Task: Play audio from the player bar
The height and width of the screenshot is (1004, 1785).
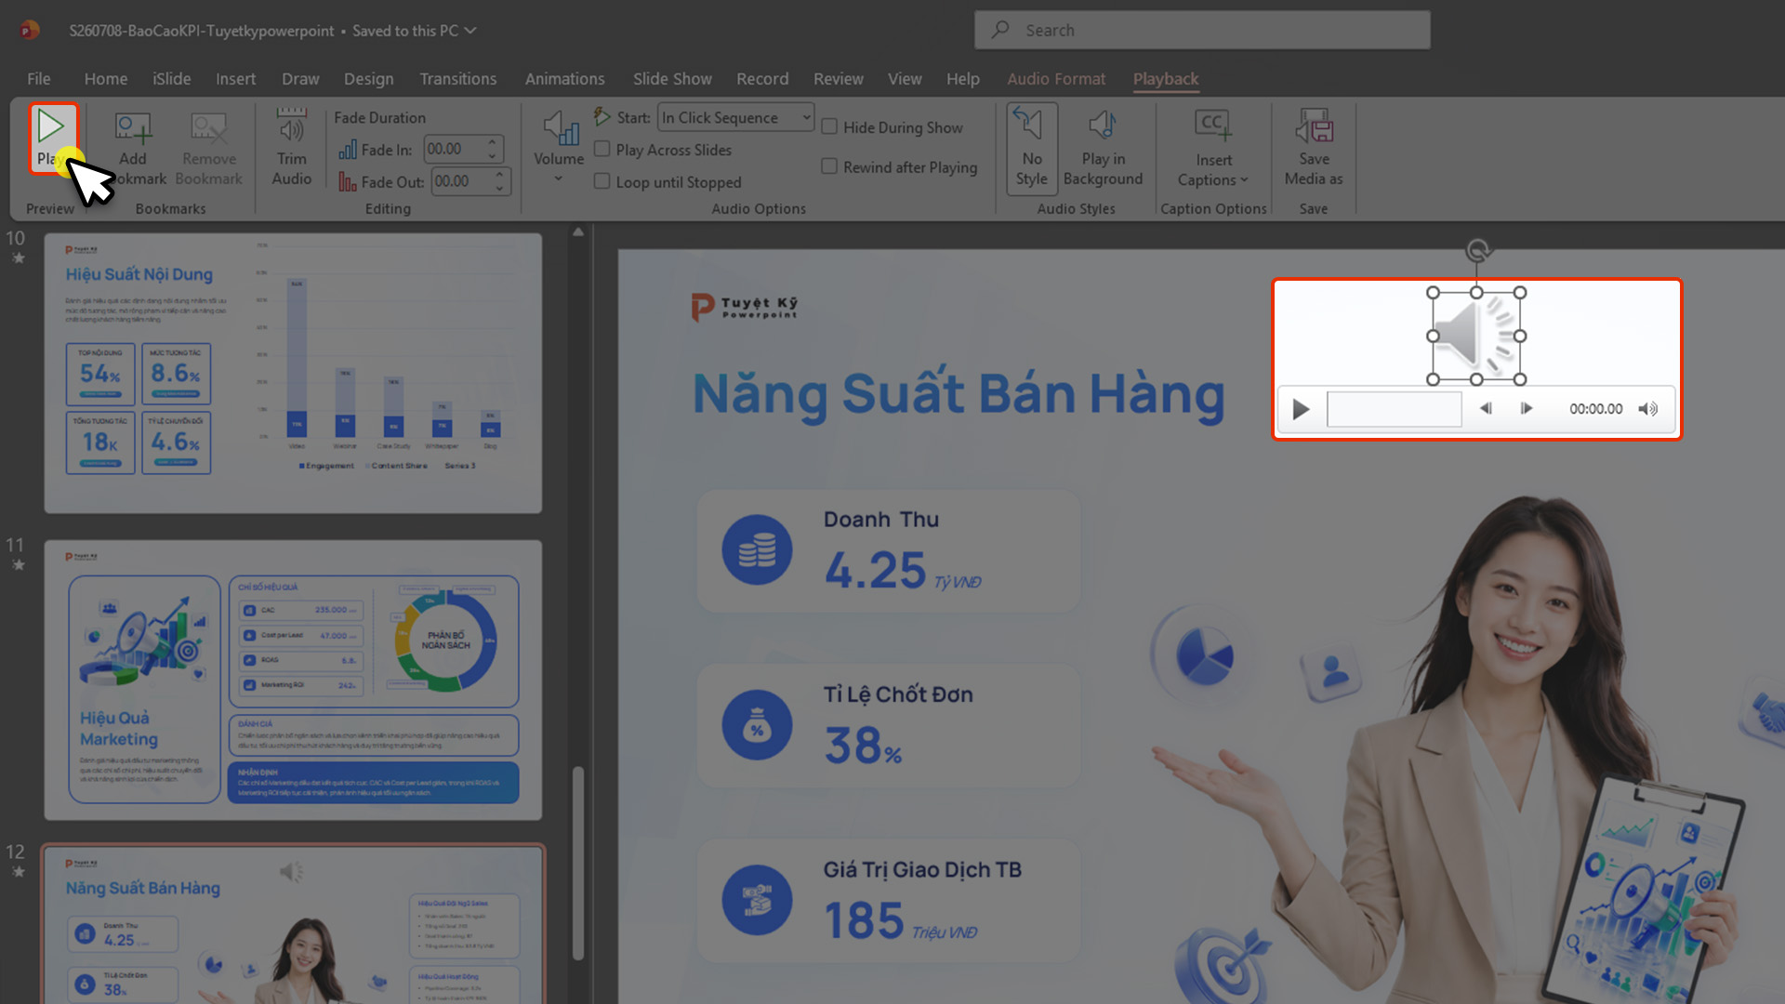Action: pos(1301,409)
